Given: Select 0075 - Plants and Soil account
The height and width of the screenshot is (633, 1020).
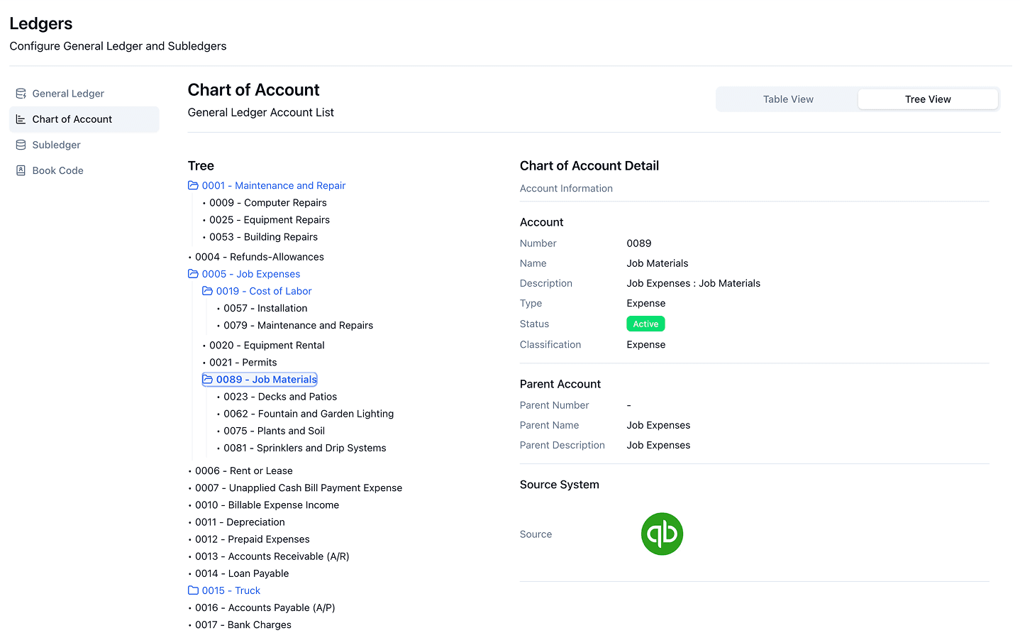Looking at the screenshot, I should pyautogui.click(x=274, y=431).
